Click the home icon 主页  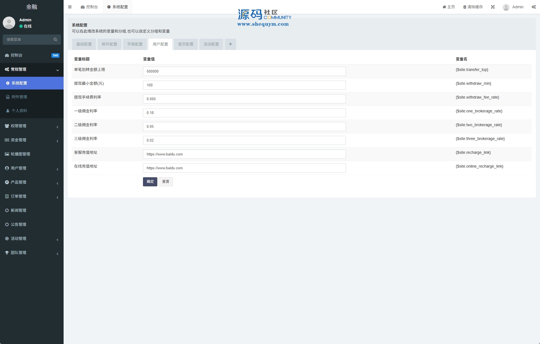[444, 7]
